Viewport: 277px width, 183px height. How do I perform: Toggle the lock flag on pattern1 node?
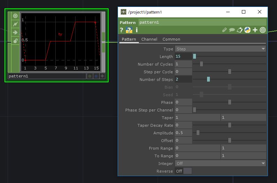pyautogui.click(x=15, y=41)
